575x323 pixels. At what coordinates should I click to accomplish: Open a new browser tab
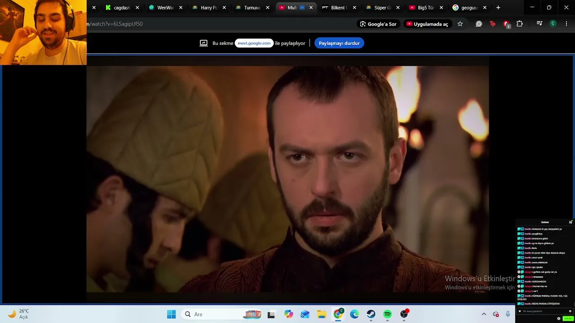[498, 8]
